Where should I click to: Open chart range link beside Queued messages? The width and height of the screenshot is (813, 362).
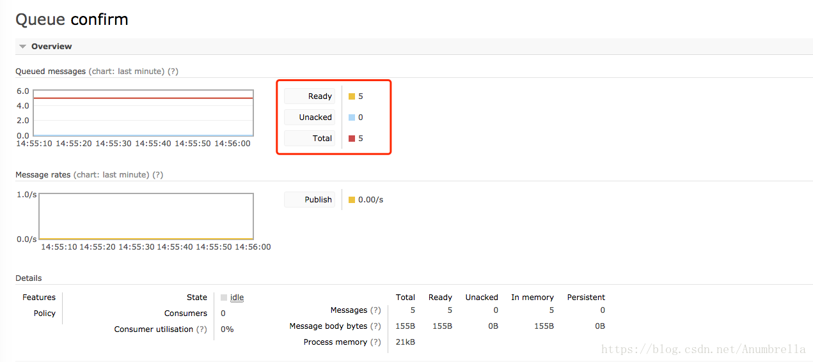(127, 72)
